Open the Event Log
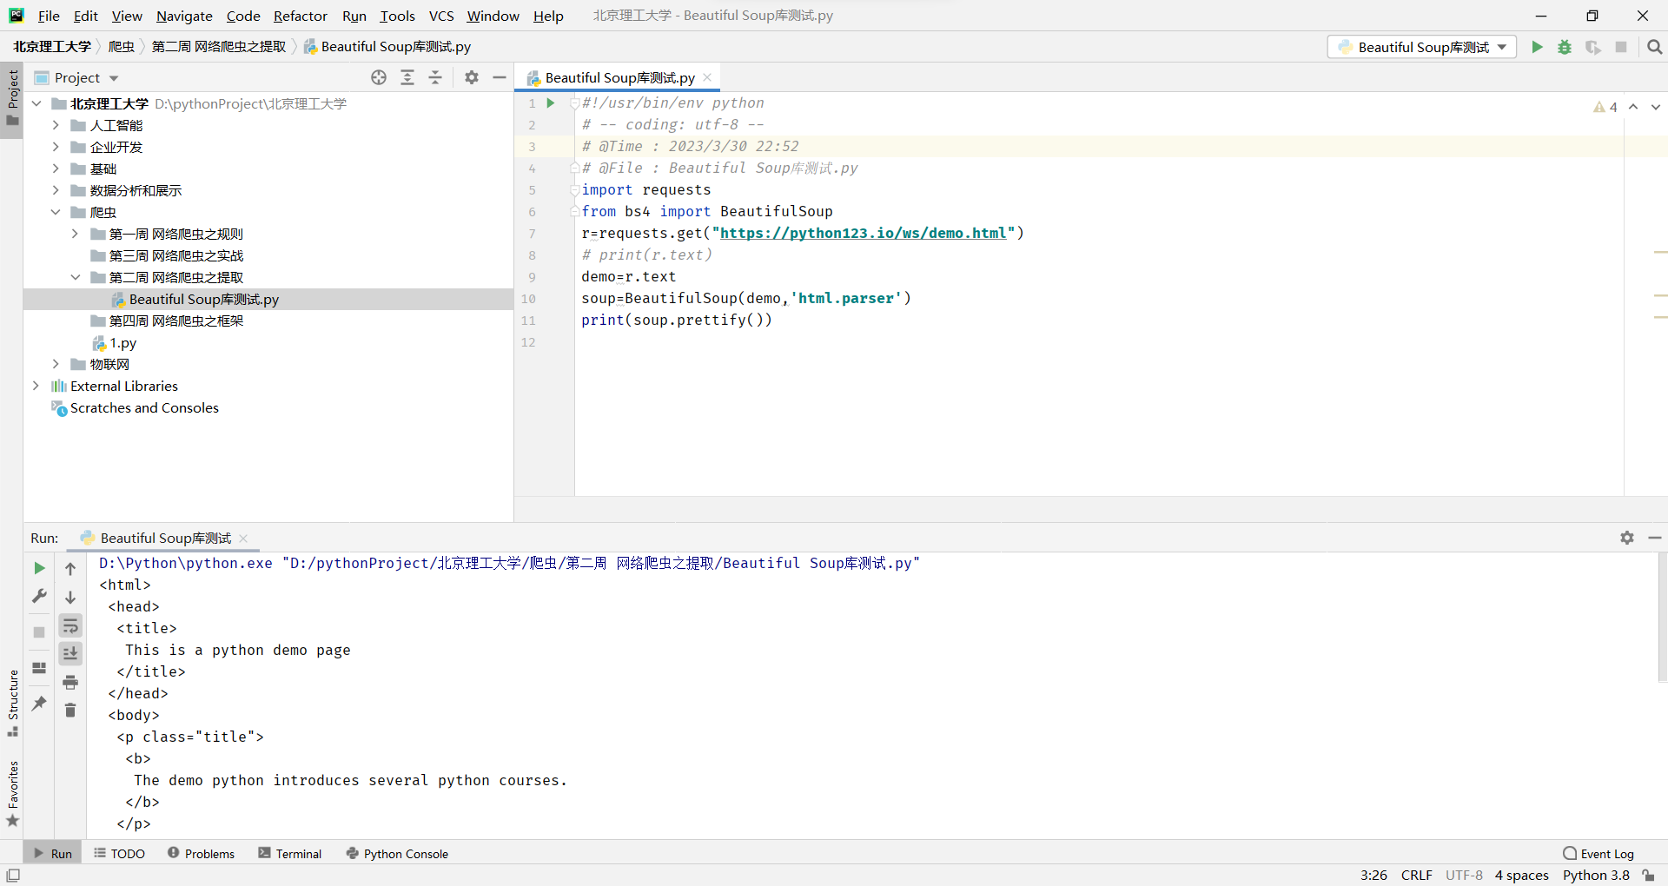This screenshot has width=1668, height=886. tap(1598, 853)
